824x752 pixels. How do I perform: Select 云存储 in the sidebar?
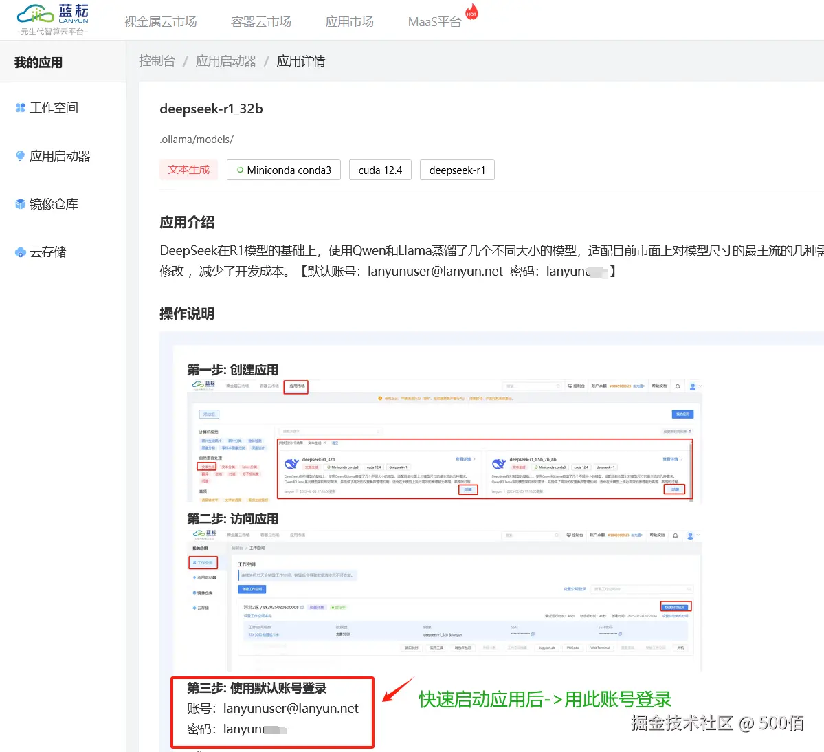click(48, 252)
